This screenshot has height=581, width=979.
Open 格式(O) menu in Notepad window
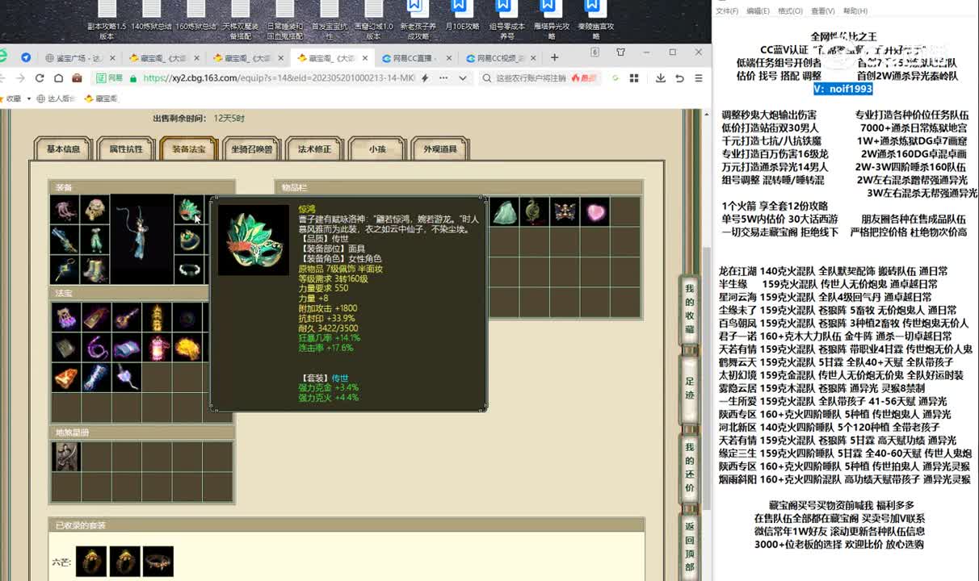click(790, 11)
